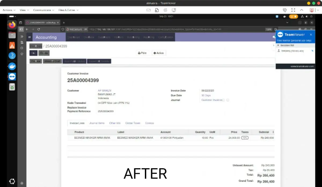Expand the Communicate menu in TeamViewer
Image resolution: width=322 pixels, height=187 pixels.
[43, 10]
